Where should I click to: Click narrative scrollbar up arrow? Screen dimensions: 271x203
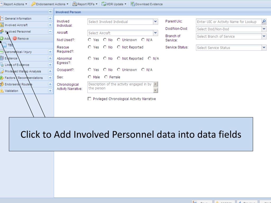156,84
